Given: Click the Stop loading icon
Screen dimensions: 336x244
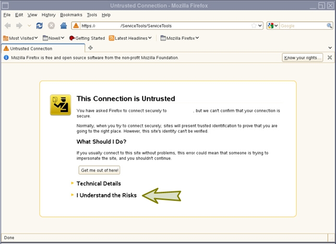Looking at the screenshot, I should 51,26.
